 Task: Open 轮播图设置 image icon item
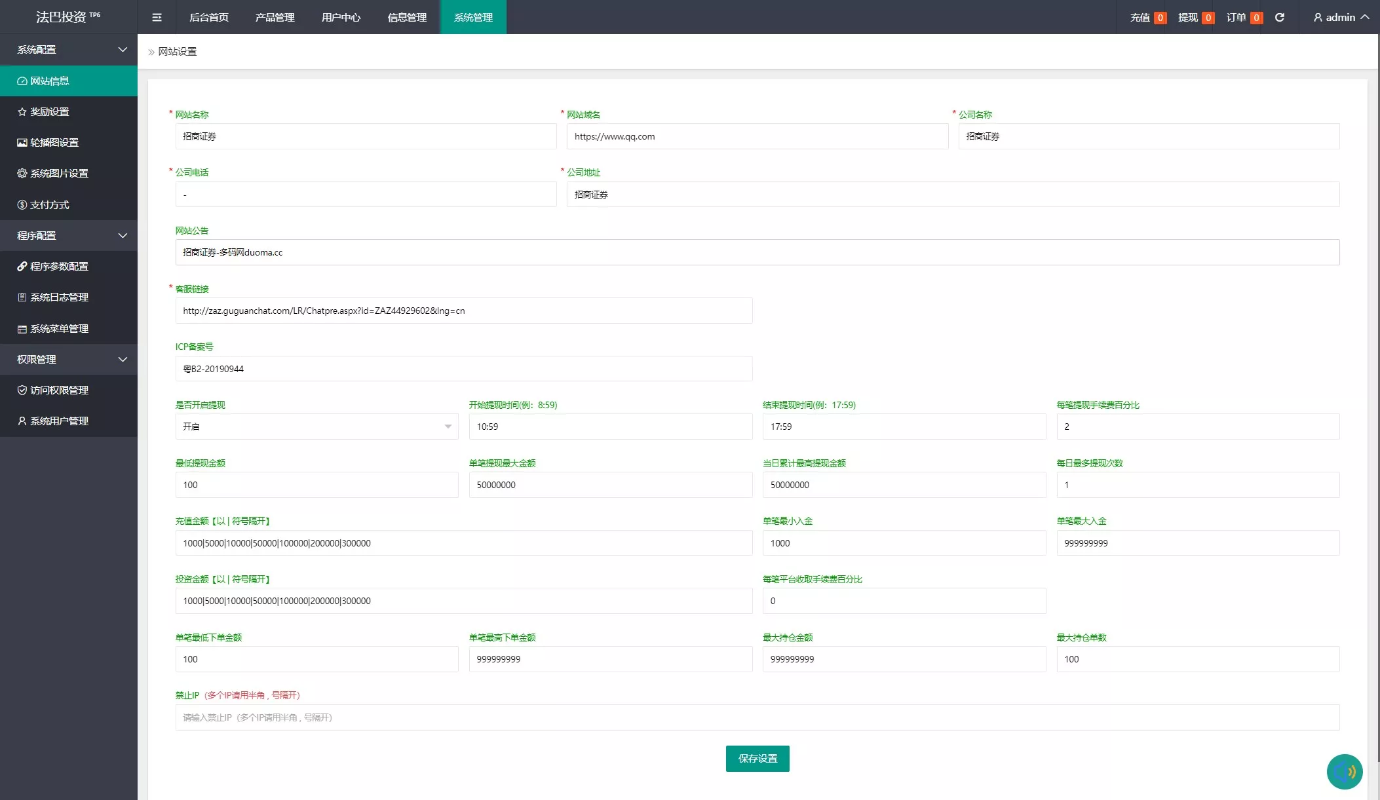pyautogui.click(x=54, y=143)
